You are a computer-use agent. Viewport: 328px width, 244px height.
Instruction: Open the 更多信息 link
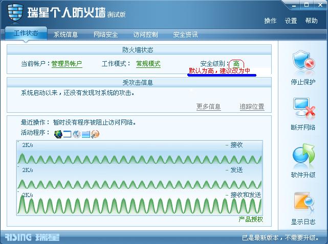209,107
